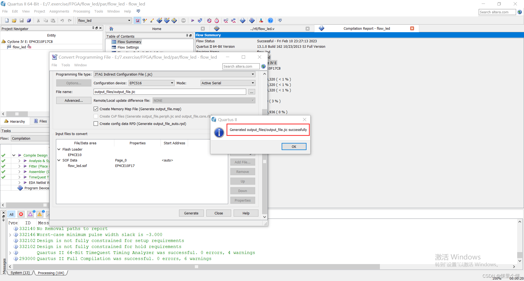Click the information icon in Quartus II dialog
The width and height of the screenshot is (524, 281).
pos(219,133)
